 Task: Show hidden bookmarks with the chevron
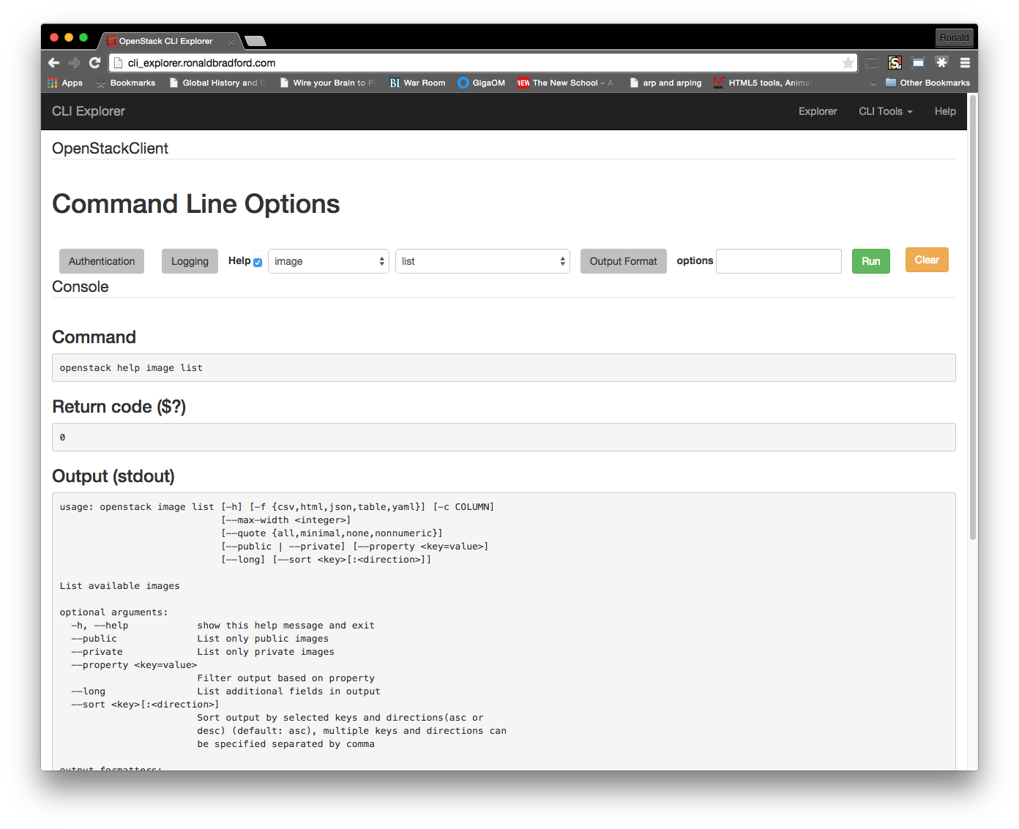tap(873, 83)
